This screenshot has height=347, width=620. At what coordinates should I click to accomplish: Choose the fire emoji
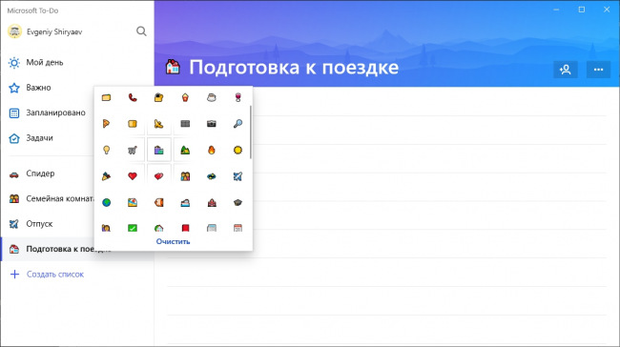(x=212, y=150)
